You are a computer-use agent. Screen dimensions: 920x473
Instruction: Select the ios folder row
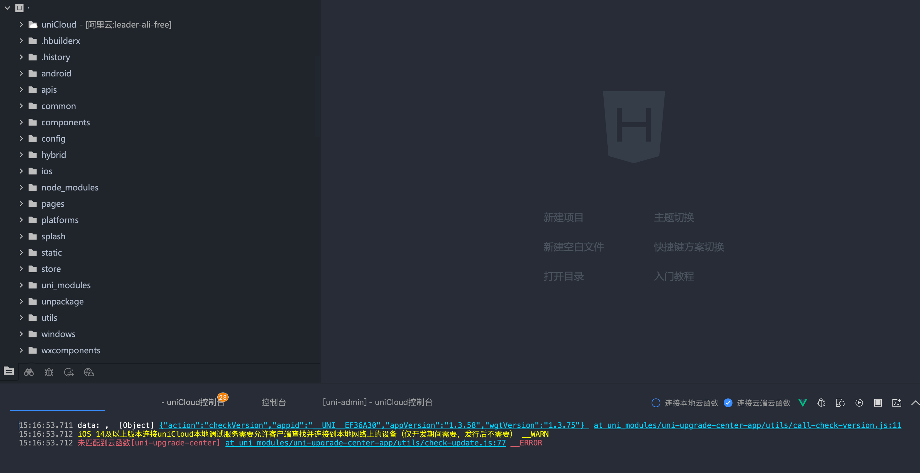[160, 171]
